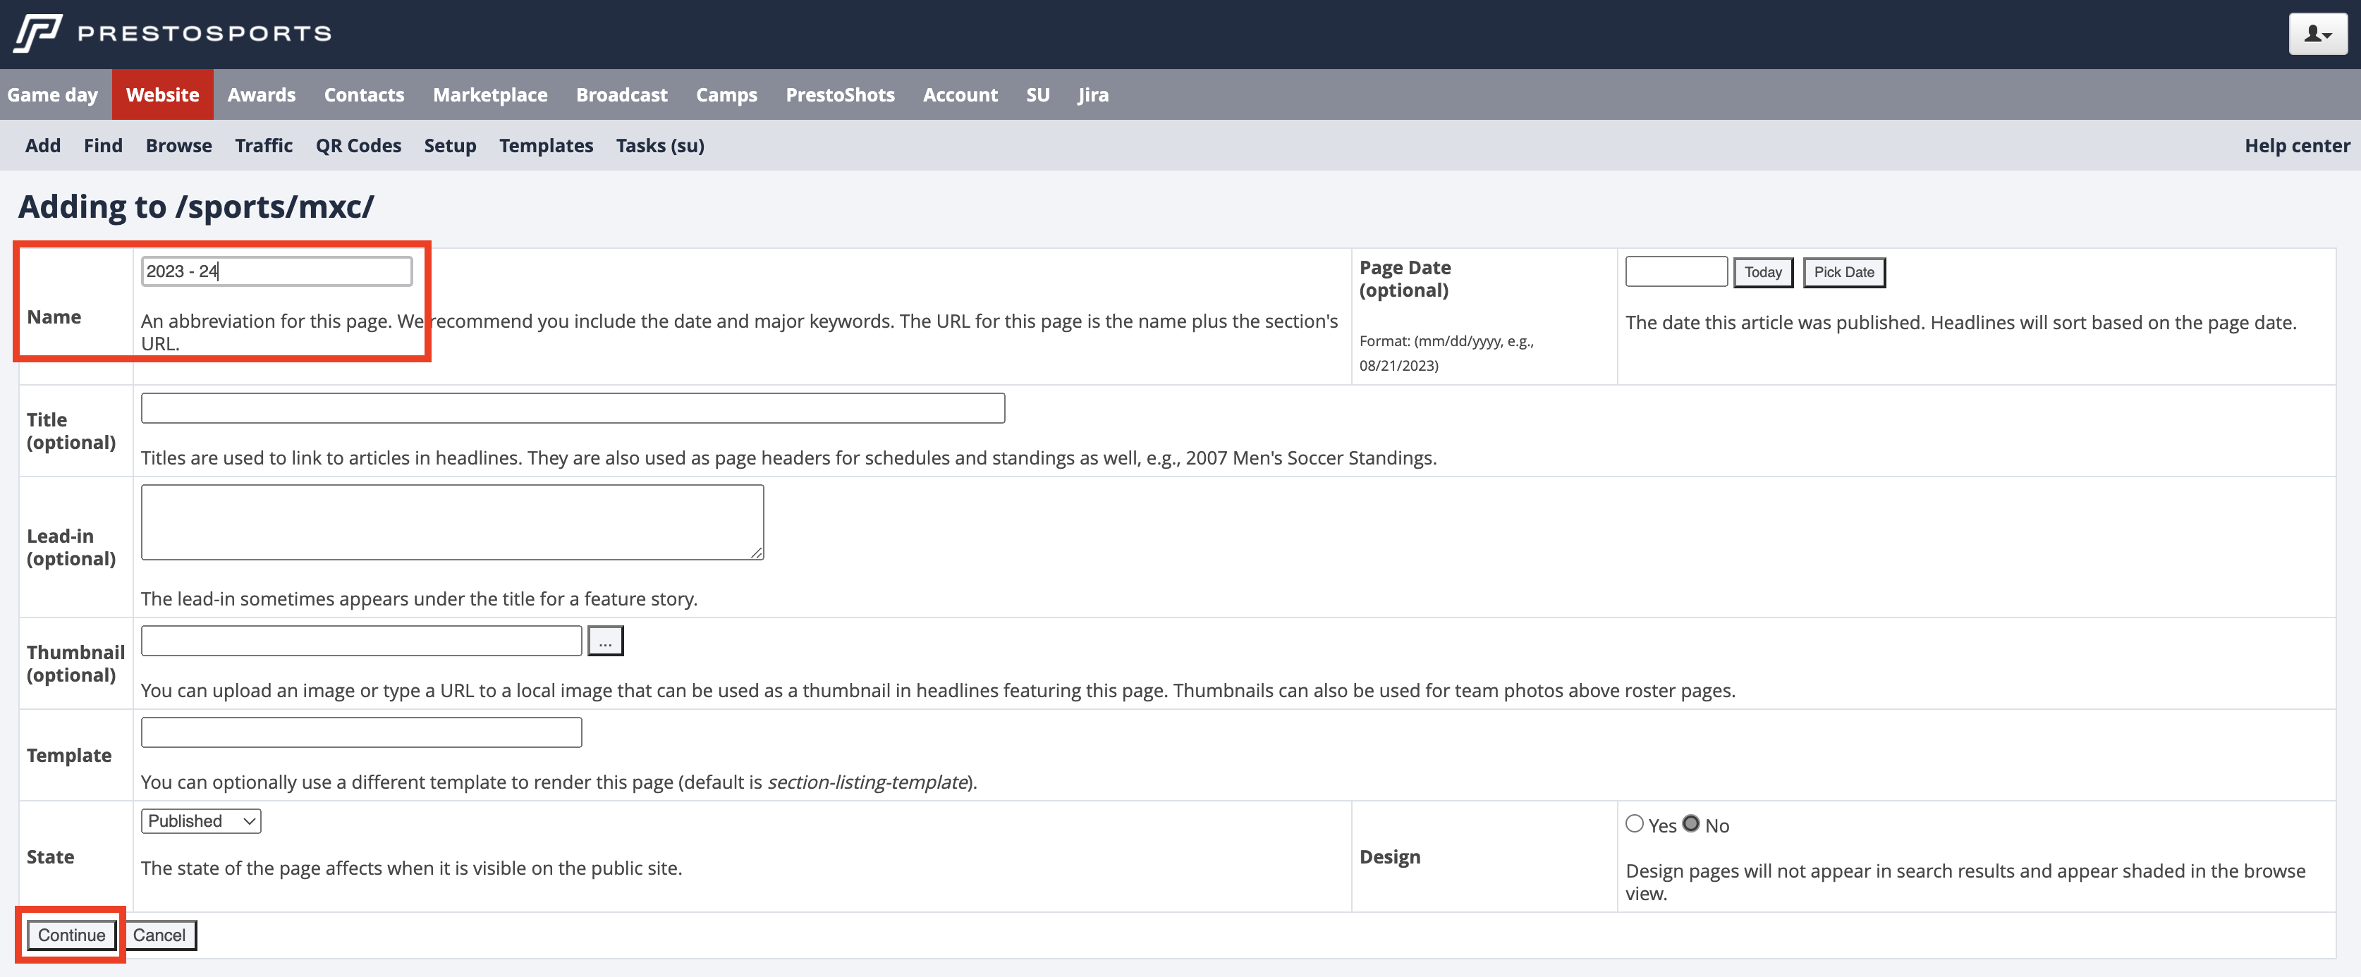Open the Help center link
Image resolution: width=2361 pixels, height=977 pixels.
(x=2297, y=145)
